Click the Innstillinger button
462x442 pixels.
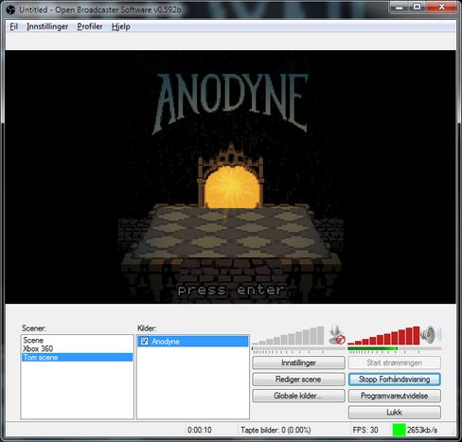point(298,362)
